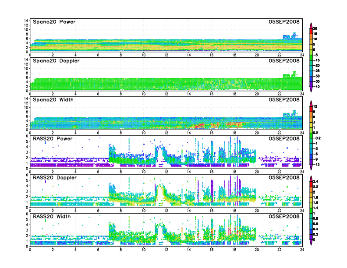This screenshot has width=347, height=268.
Task: Click the red arrow above the 2.4 colorbar label
Action: (311, 178)
